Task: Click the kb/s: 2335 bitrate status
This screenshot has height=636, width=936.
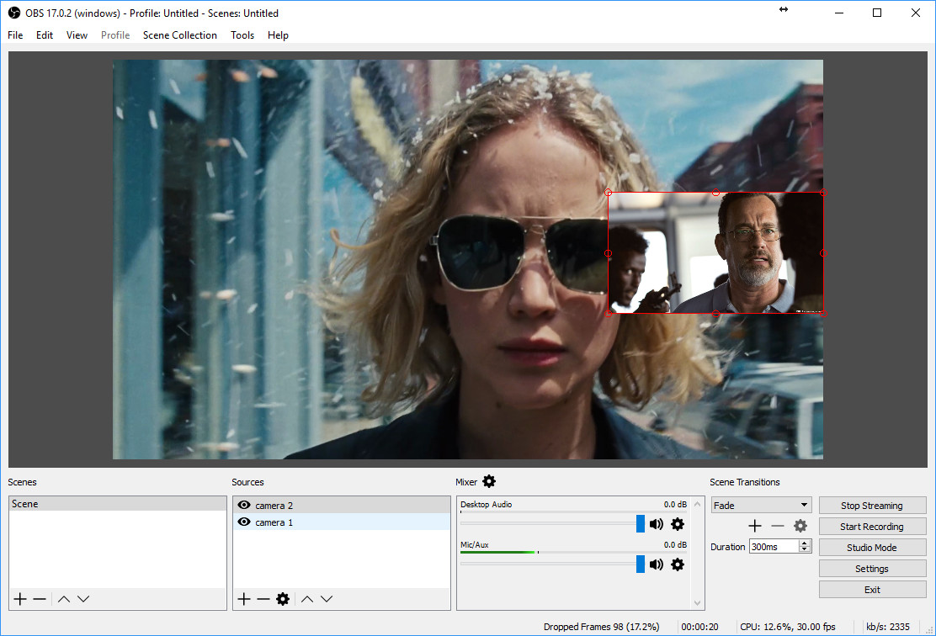Action: click(888, 627)
